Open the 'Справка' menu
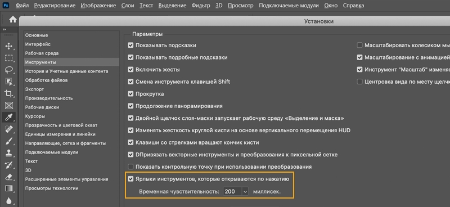Image resolution: width=450 pixels, height=207 pixels. (354, 6)
